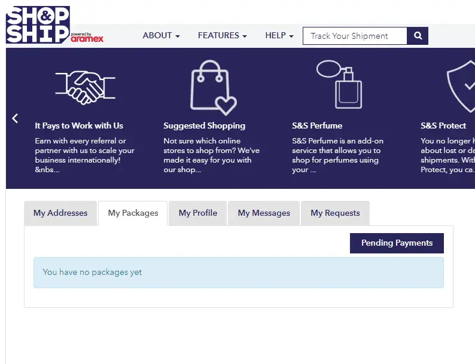475x364 pixels.
Task: Click the handshake partnership icon
Action: click(x=85, y=87)
